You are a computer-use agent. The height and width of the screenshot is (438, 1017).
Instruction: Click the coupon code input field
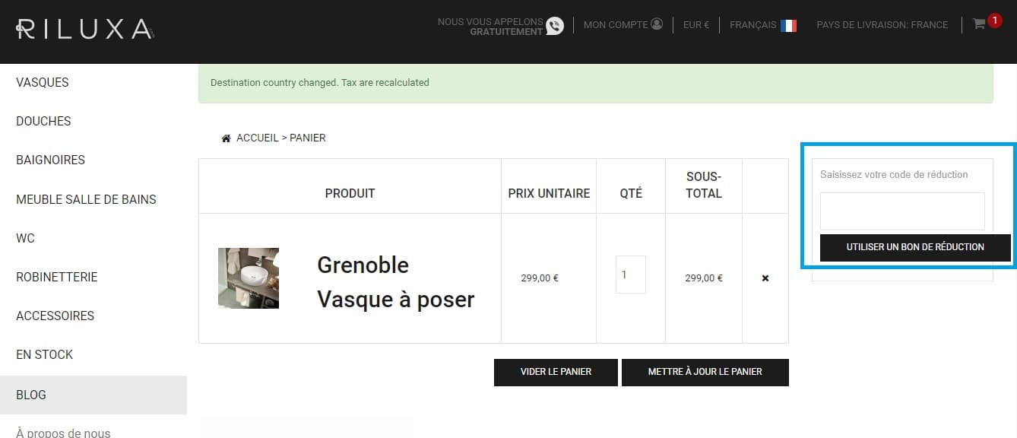(902, 211)
